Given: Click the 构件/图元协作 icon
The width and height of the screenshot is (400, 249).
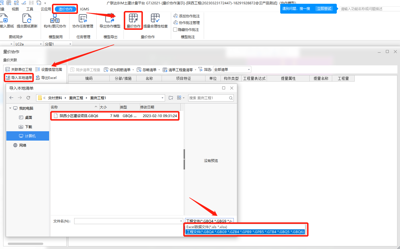Looking at the screenshot, I should click(55, 19).
